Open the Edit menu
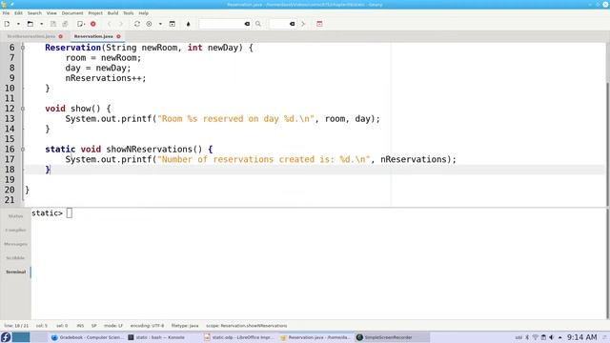The image size is (610, 343). click(x=18, y=13)
